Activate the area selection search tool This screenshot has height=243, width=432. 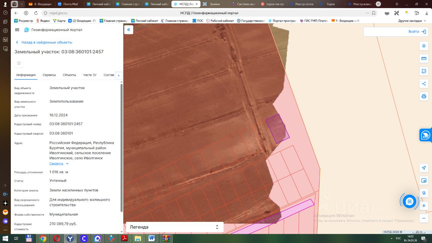pos(424,71)
